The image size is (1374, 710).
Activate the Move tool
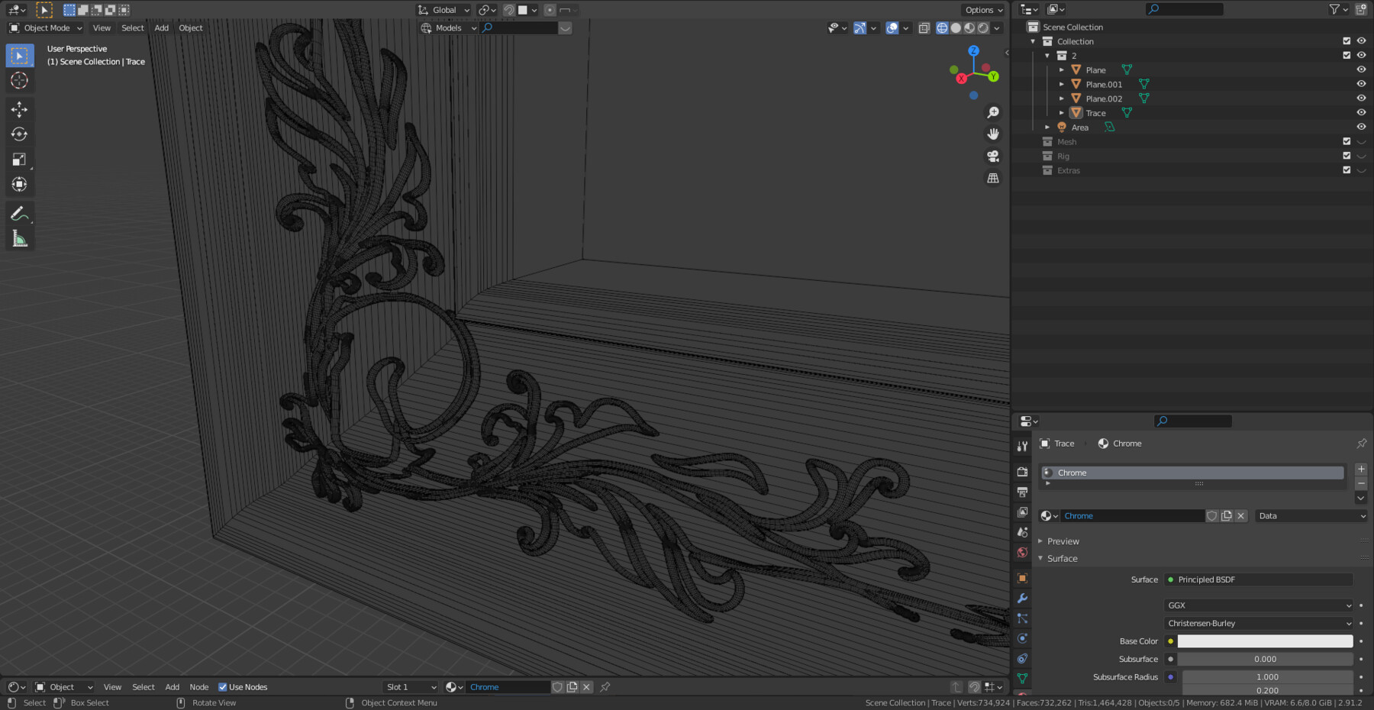click(19, 109)
